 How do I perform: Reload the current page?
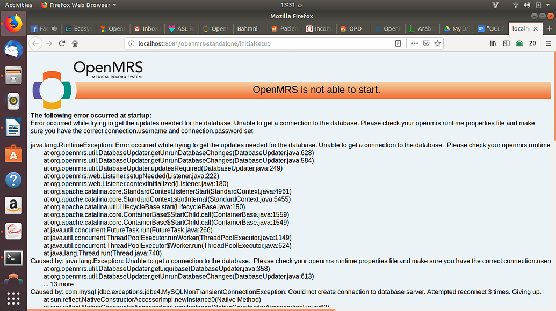pos(62,43)
